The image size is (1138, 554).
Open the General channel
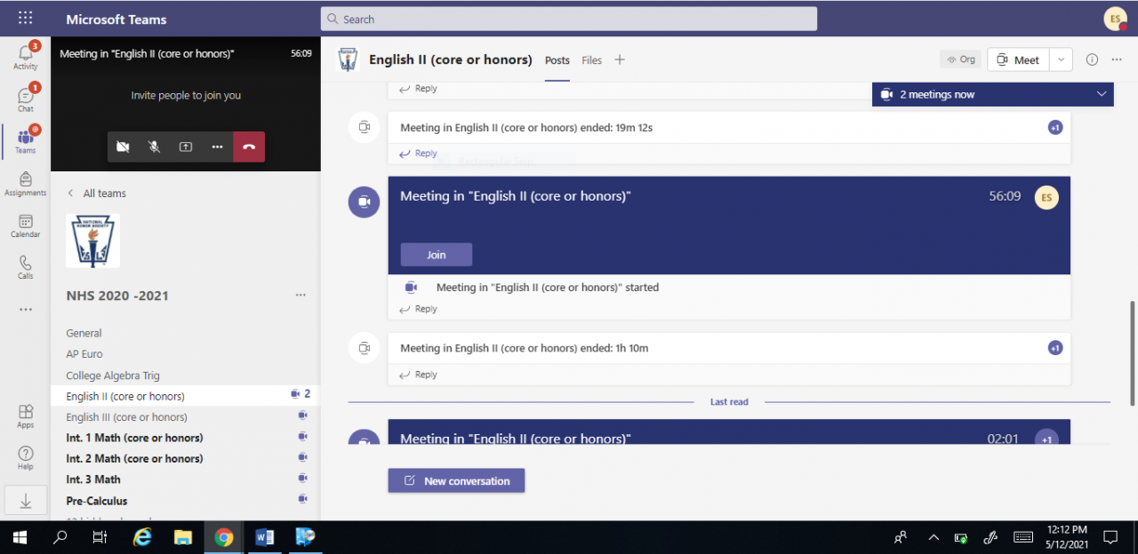(185, 333)
